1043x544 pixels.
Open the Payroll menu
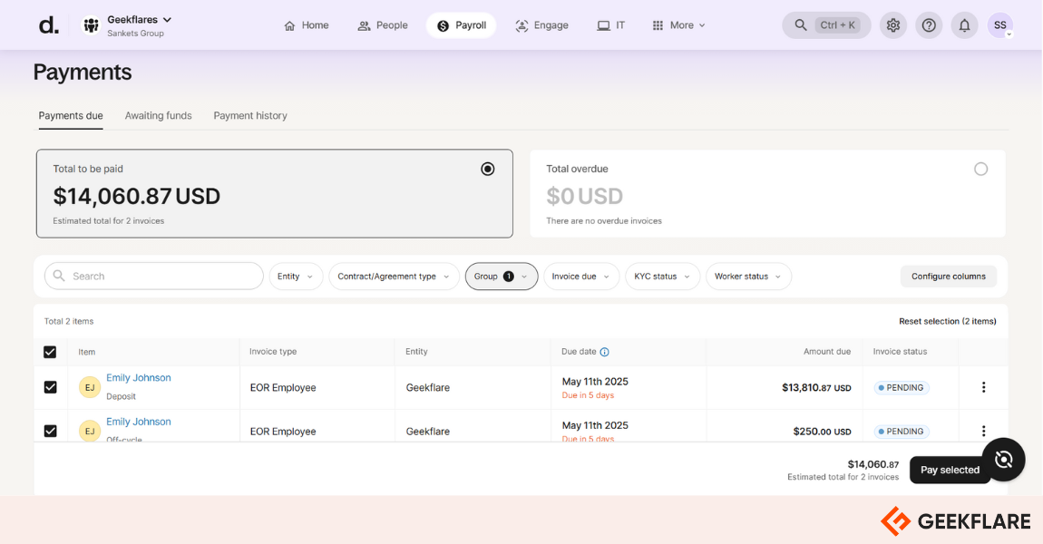click(x=461, y=25)
